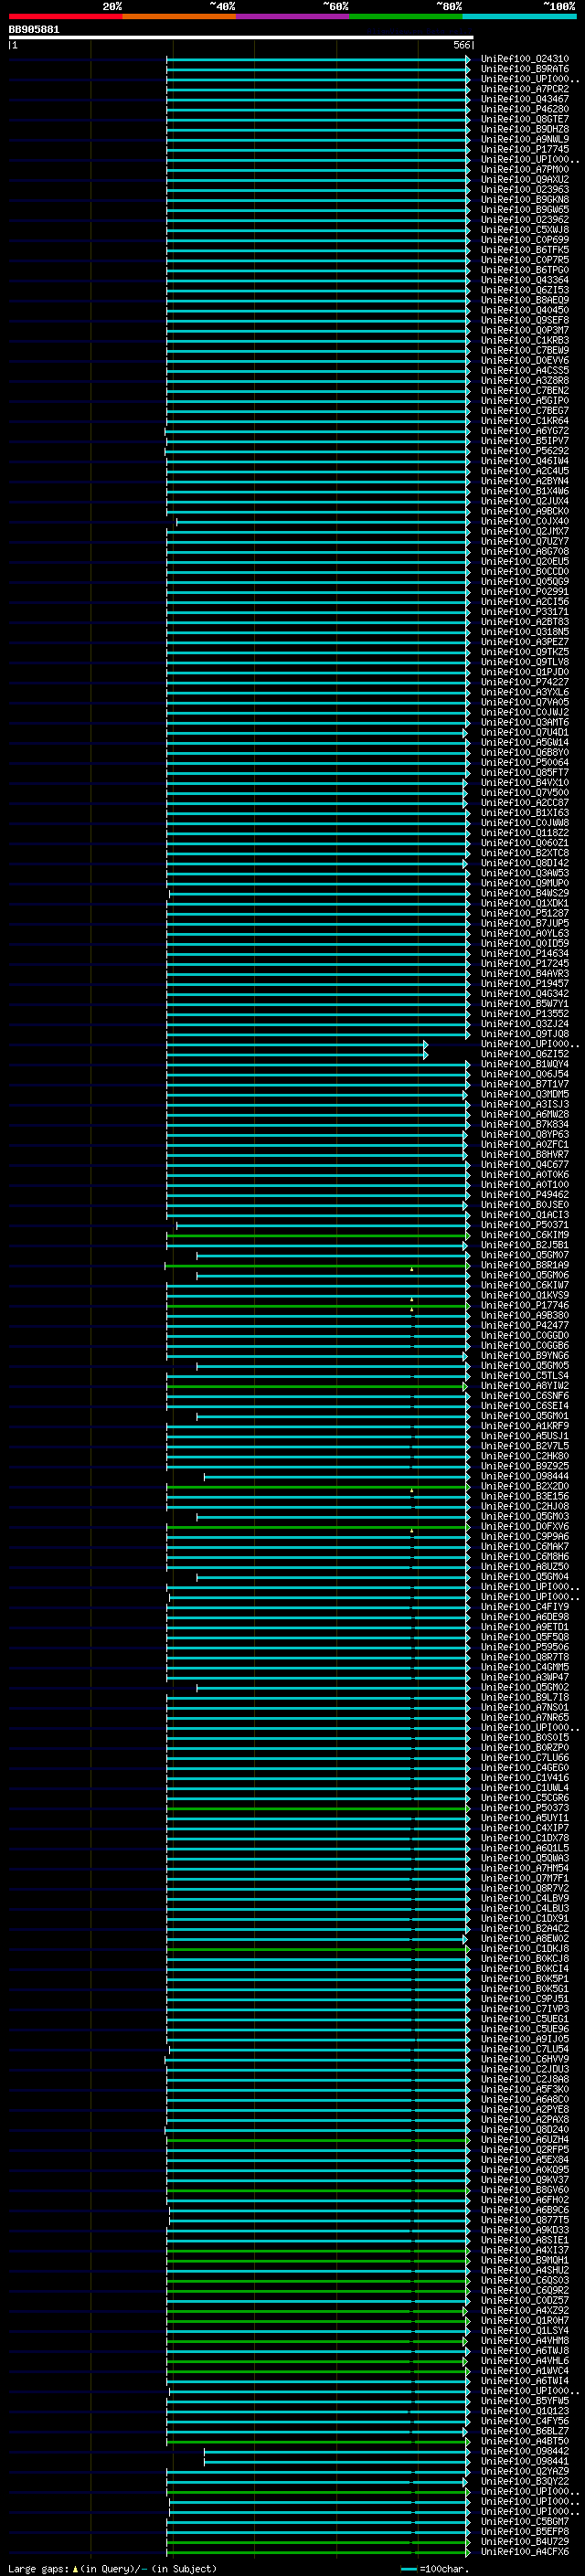Select the label UniRef100_B5W7Y1
This screenshot has width=585, height=2576.
click(x=525, y=1004)
